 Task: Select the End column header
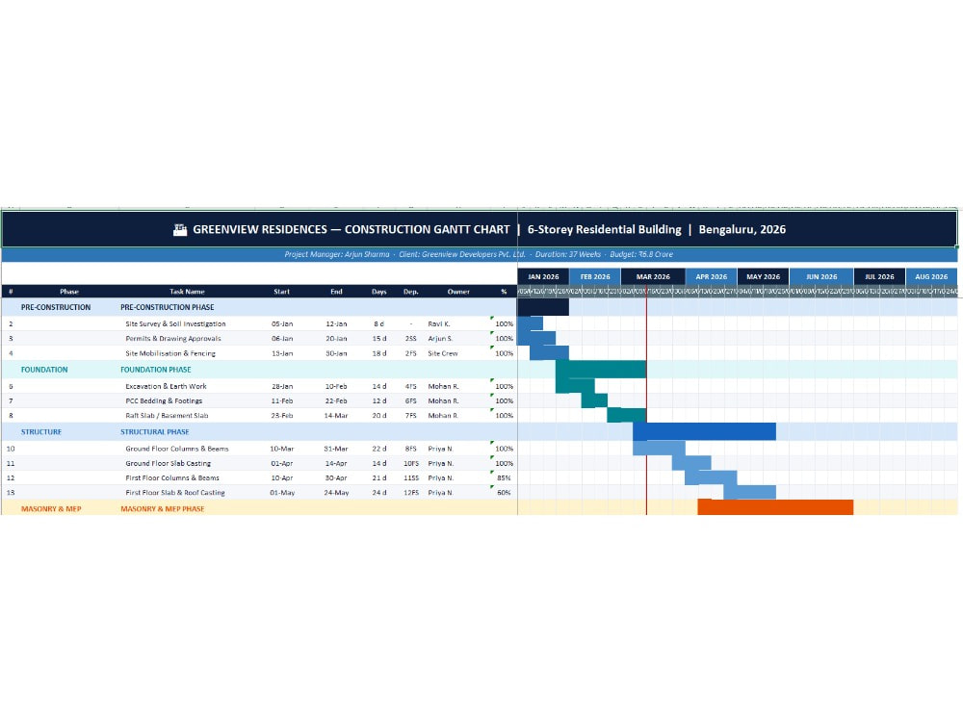336,292
